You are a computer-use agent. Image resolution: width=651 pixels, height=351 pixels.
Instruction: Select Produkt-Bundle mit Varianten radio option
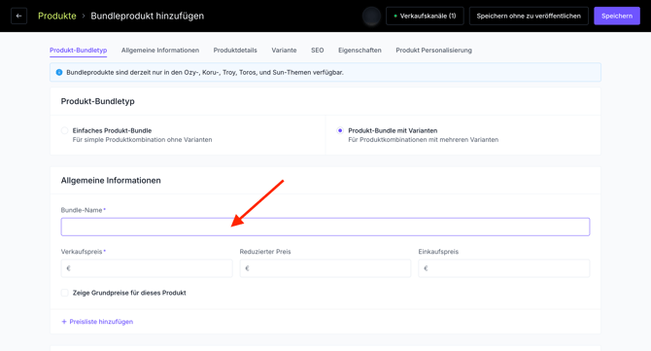[340, 130]
